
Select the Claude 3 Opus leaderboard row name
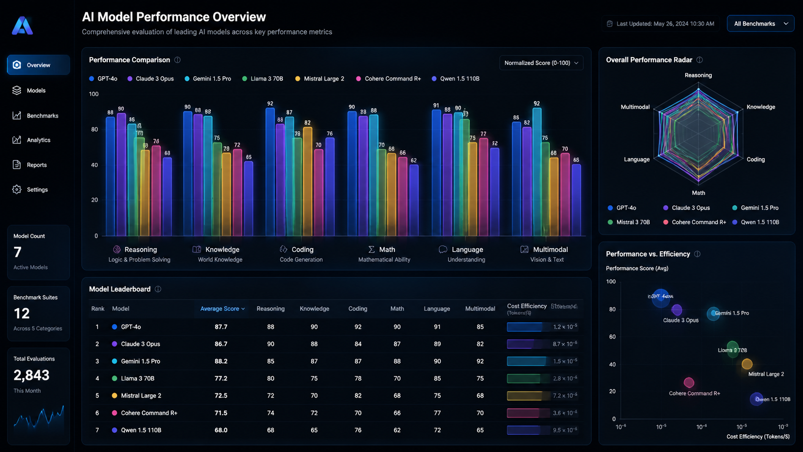coord(141,344)
